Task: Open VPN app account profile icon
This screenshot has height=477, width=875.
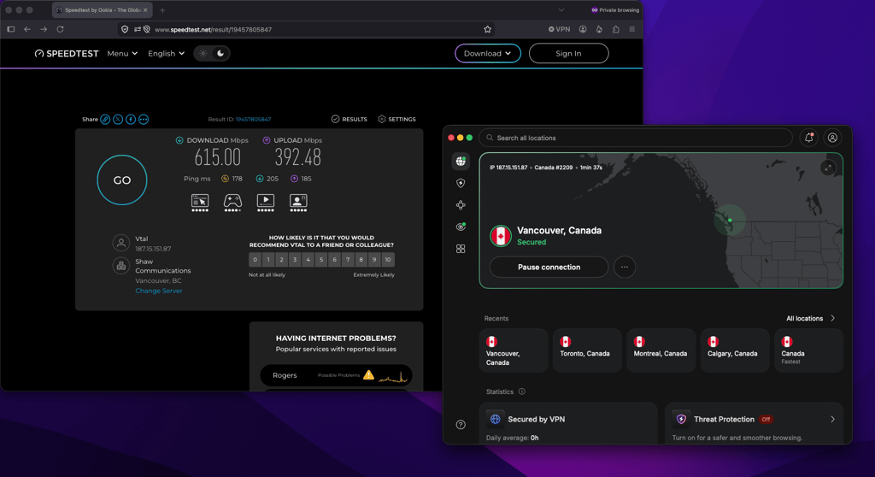Action: 832,138
